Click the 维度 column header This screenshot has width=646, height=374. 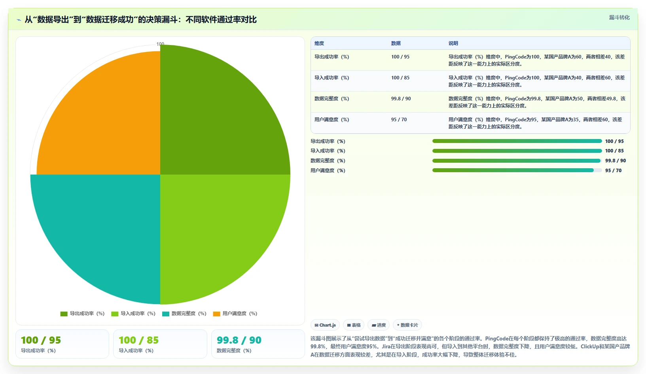point(319,43)
